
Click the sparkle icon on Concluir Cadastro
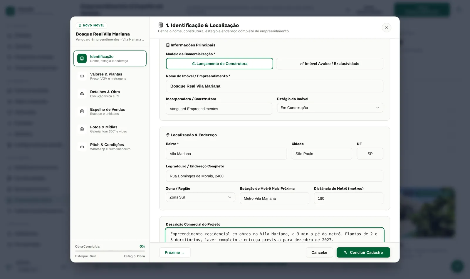click(346, 253)
